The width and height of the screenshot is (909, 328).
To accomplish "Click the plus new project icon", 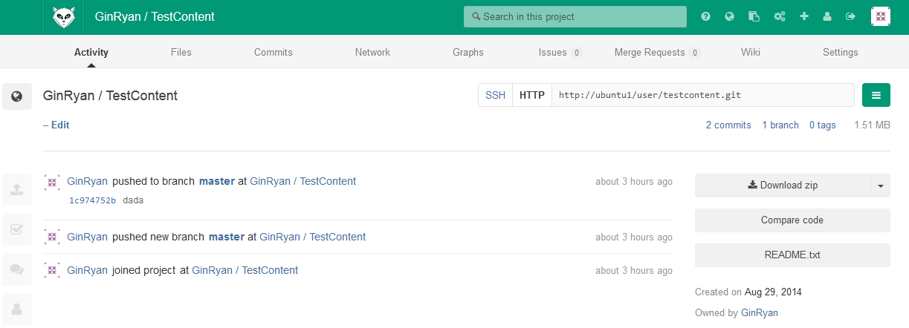I will coord(804,16).
